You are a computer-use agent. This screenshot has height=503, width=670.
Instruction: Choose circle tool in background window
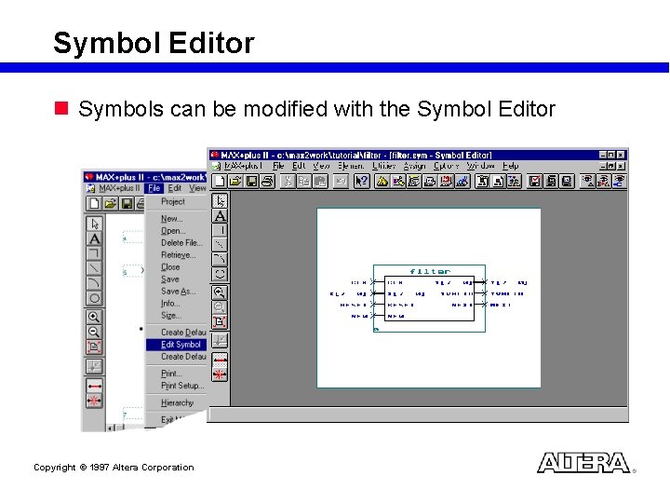pyautogui.click(x=94, y=298)
